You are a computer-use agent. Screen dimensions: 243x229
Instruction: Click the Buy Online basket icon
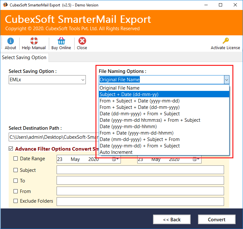[x=61, y=41]
